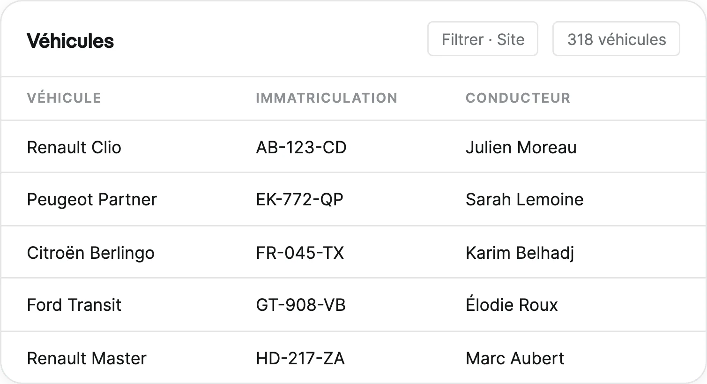
Task: Select plate number GT-908-VB
Action: (x=301, y=305)
